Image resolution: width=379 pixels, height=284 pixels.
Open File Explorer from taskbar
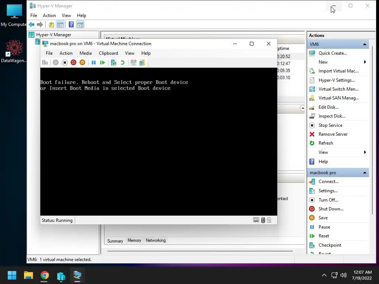(28, 275)
